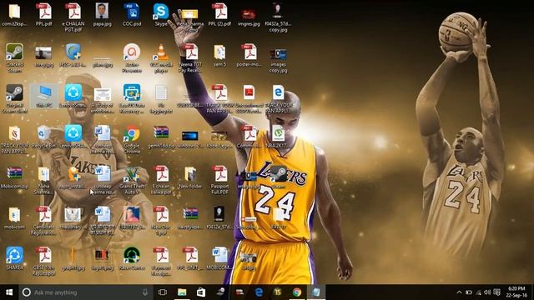Open the com.t2ksp folder

[14, 15]
